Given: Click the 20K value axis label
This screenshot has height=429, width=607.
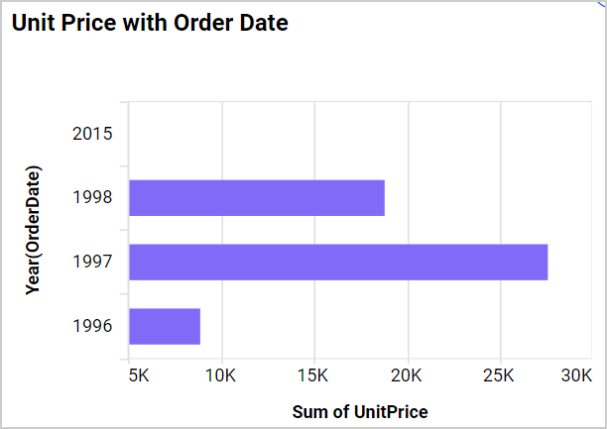Looking at the screenshot, I should click(x=408, y=376).
